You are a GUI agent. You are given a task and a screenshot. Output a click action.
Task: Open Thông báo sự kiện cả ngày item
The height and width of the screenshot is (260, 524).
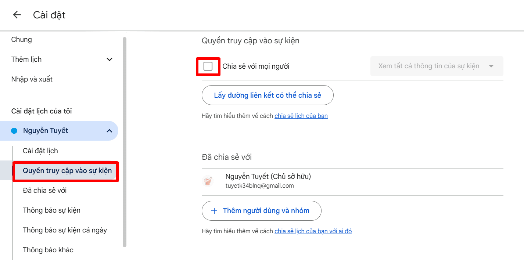tap(65, 230)
